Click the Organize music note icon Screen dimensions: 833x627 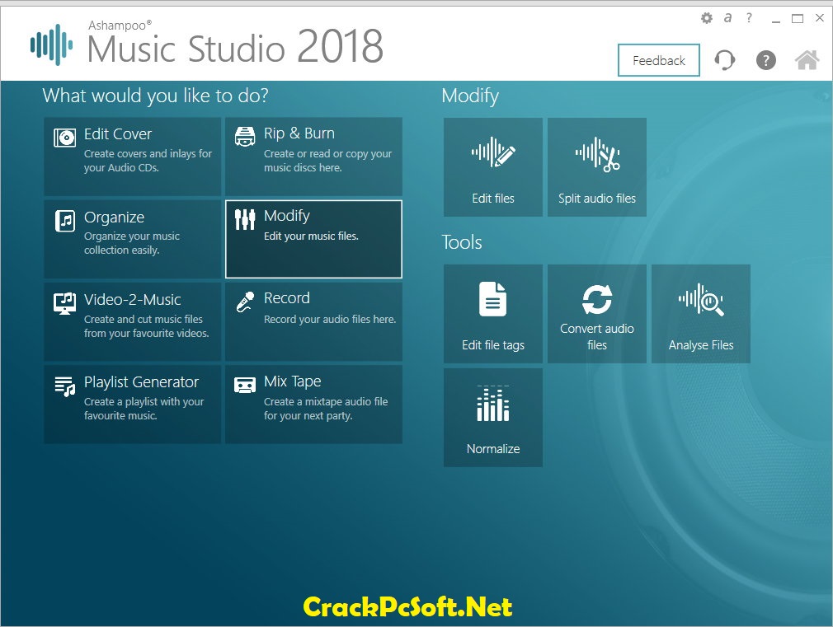point(65,221)
